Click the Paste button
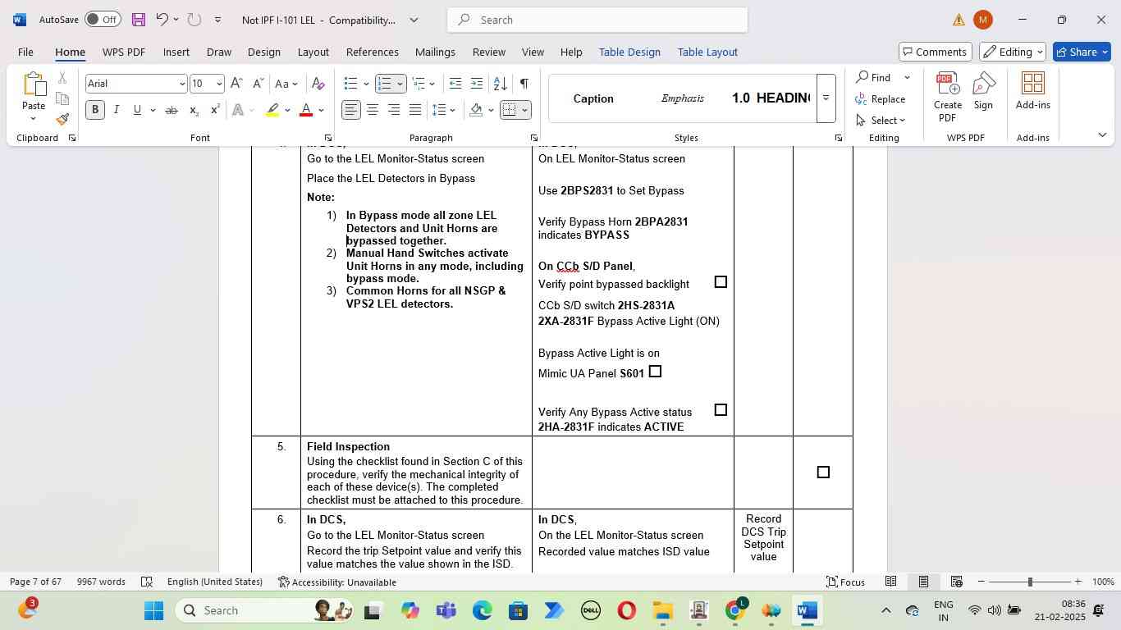The width and height of the screenshot is (1121, 630). coord(34,97)
